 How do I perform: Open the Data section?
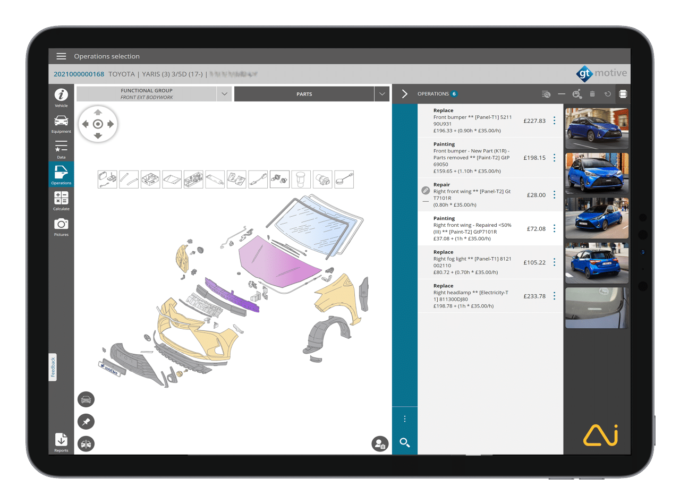pyautogui.click(x=61, y=149)
